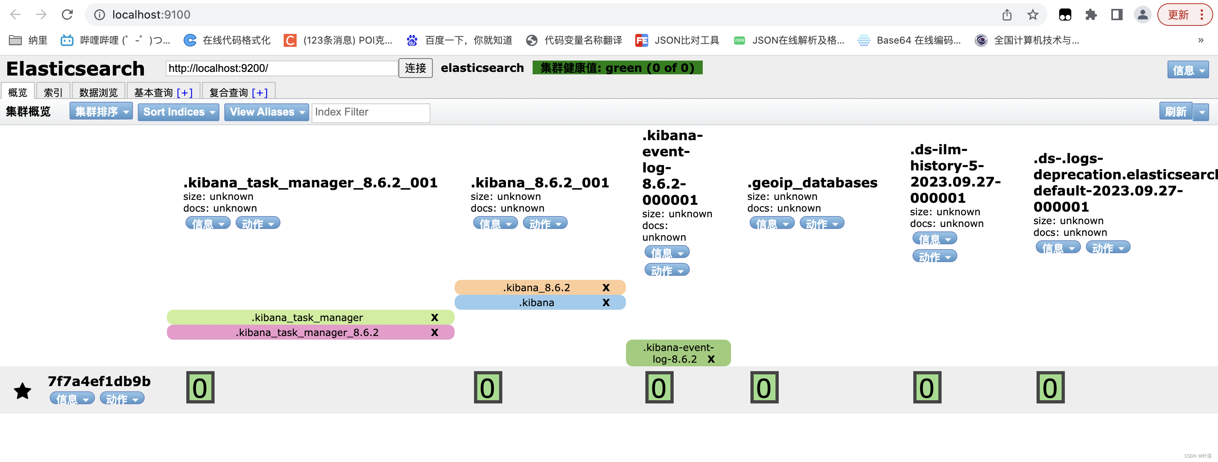Open 信息 for .kibana-event-log index
Viewport: 1218px width, 462px height.
(x=667, y=252)
